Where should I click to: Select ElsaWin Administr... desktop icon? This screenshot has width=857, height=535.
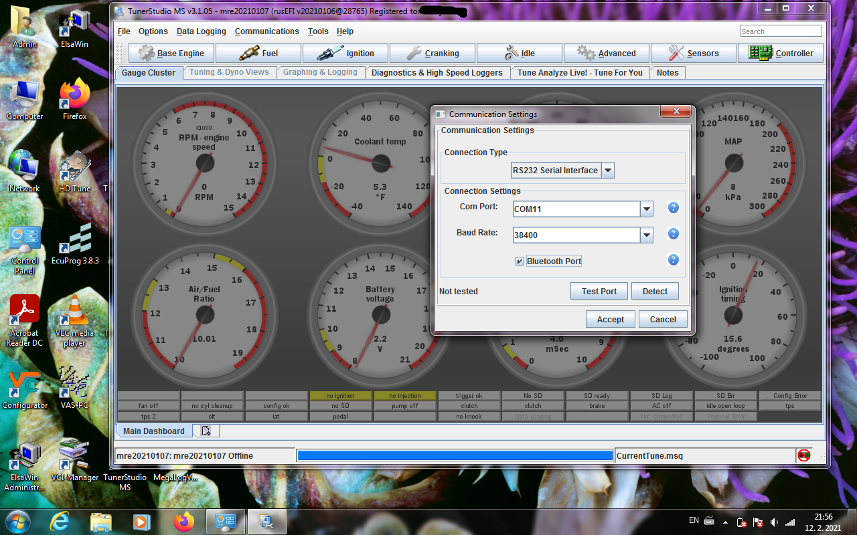[x=25, y=466]
